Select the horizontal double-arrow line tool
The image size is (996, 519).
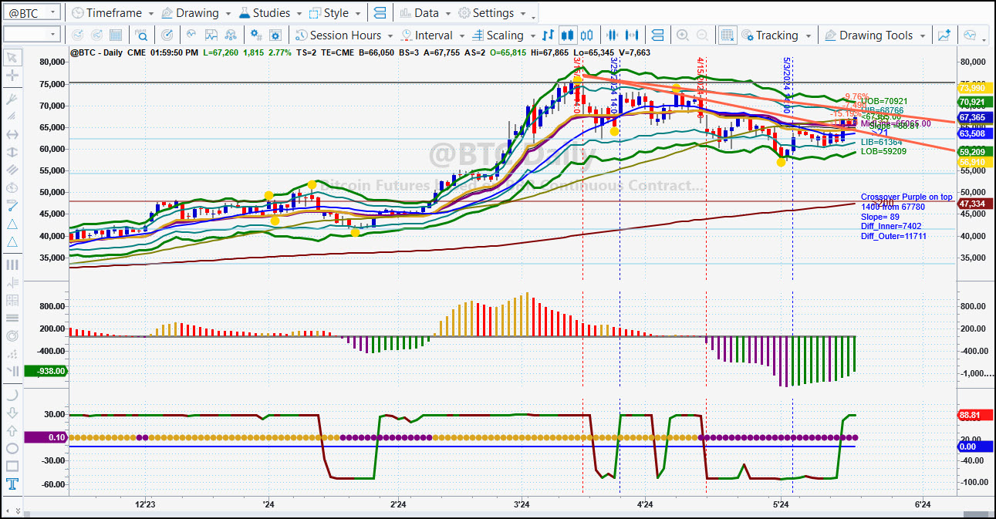pos(13,135)
